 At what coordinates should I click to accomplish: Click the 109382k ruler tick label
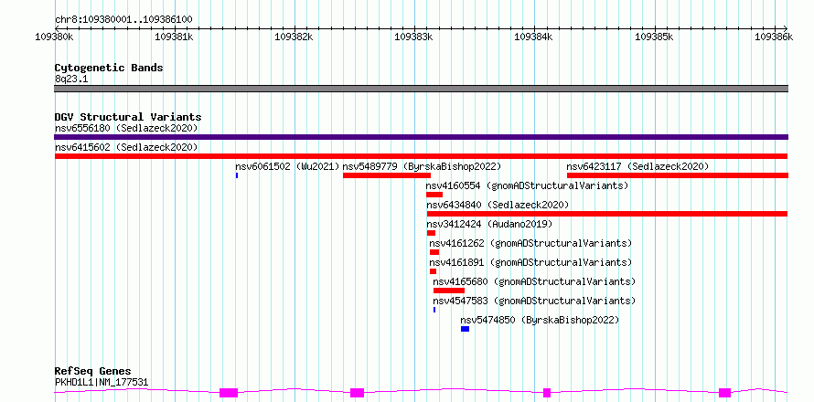pyautogui.click(x=295, y=37)
